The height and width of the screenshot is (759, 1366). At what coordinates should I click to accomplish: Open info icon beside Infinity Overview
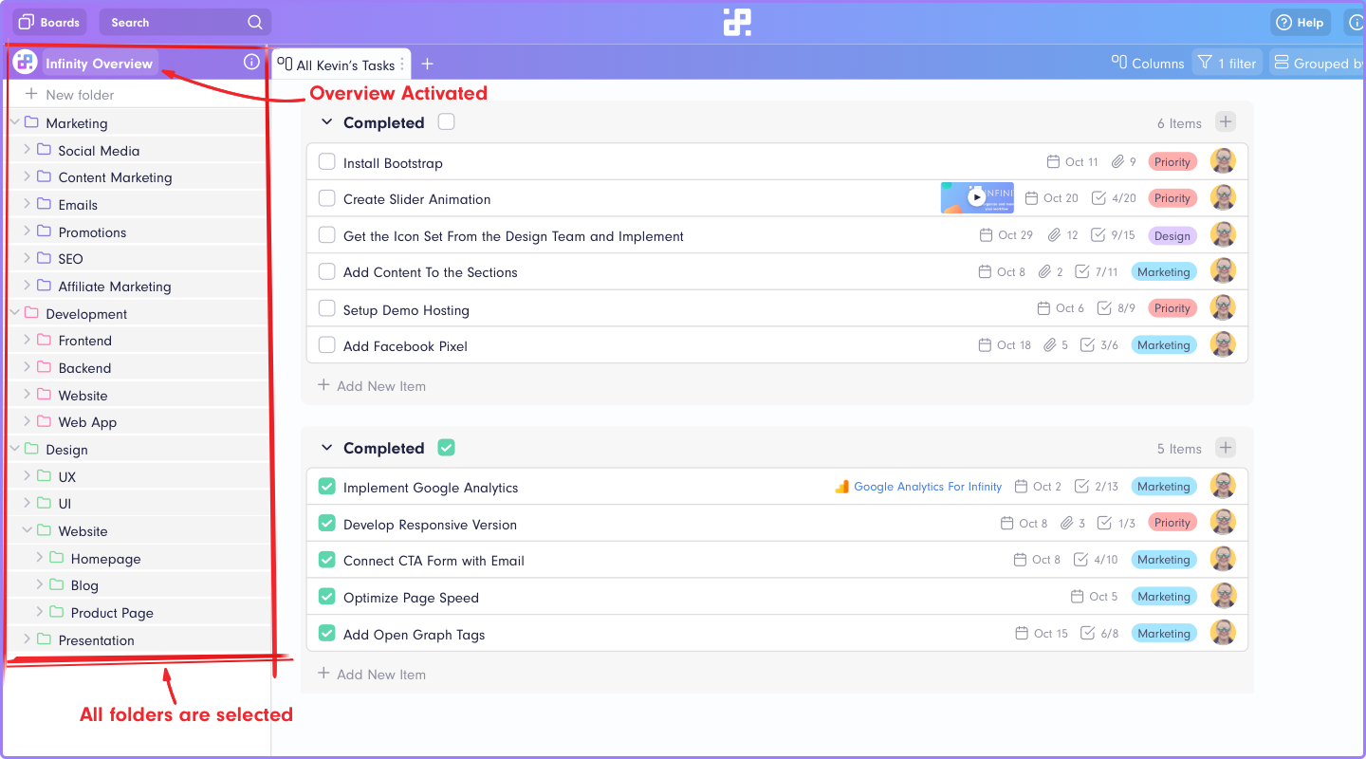click(x=251, y=62)
